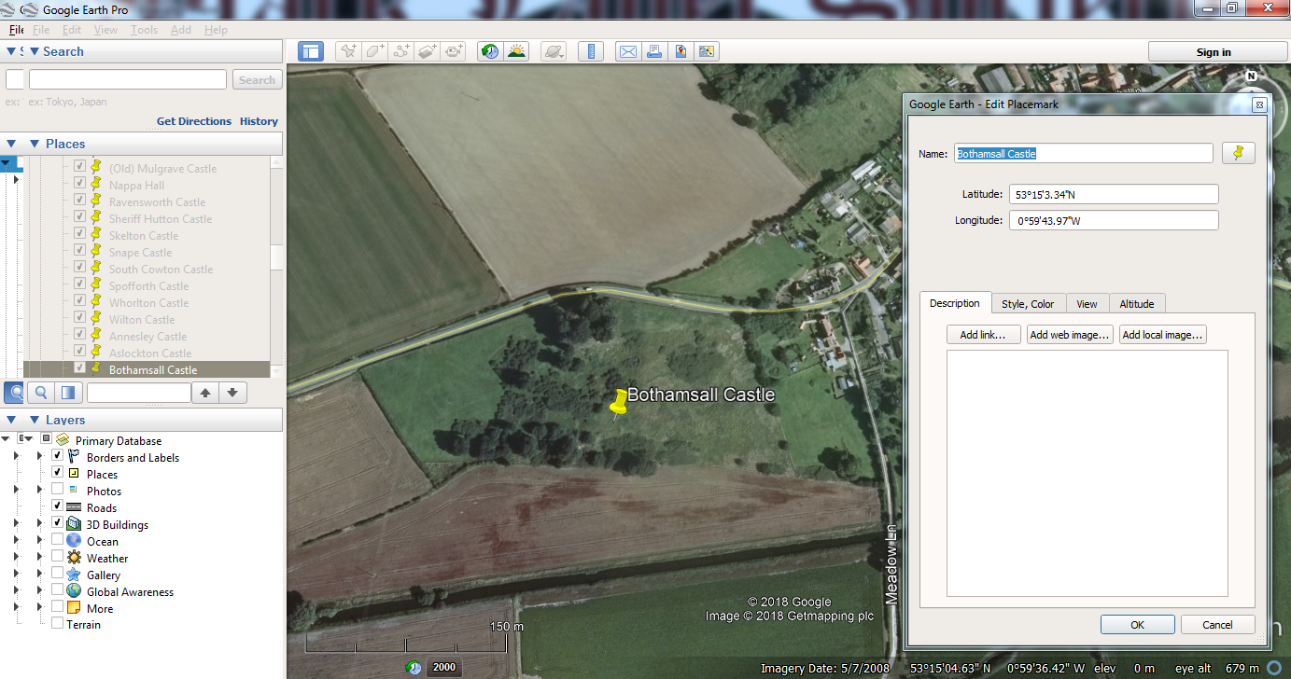Click the placemark Name input field

(1084, 154)
